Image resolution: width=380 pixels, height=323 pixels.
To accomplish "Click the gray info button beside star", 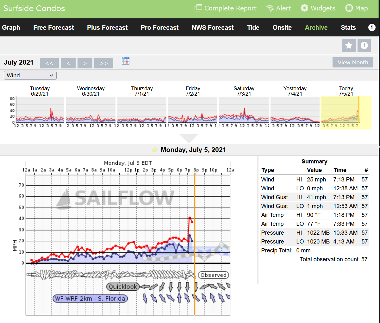I will pyautogui.click(x=364, y=46).
